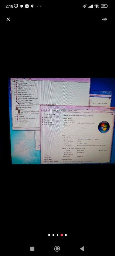Jump to the first photo page dot

[x=49, y=235]
